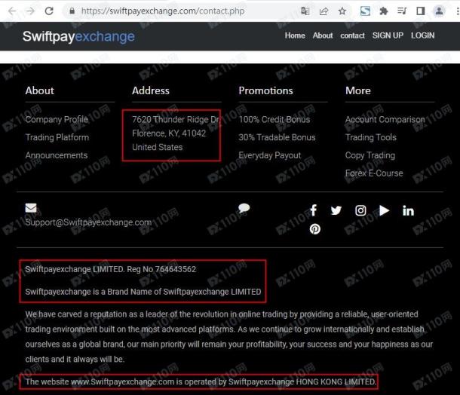
Task: Open the Twitter bird icon
Action: coord(336,210)
